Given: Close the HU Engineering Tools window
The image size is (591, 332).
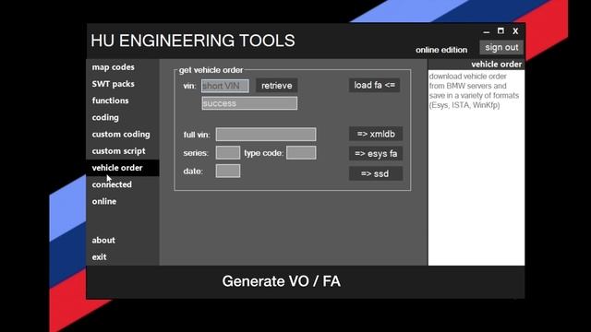Looking at the screenshot, I should click(515, 31).
